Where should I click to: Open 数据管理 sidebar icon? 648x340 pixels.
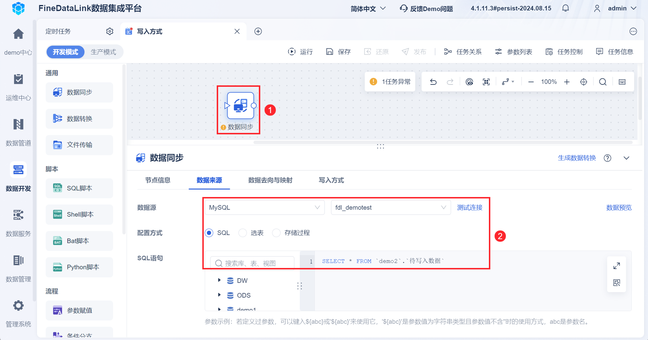point(18,260)
